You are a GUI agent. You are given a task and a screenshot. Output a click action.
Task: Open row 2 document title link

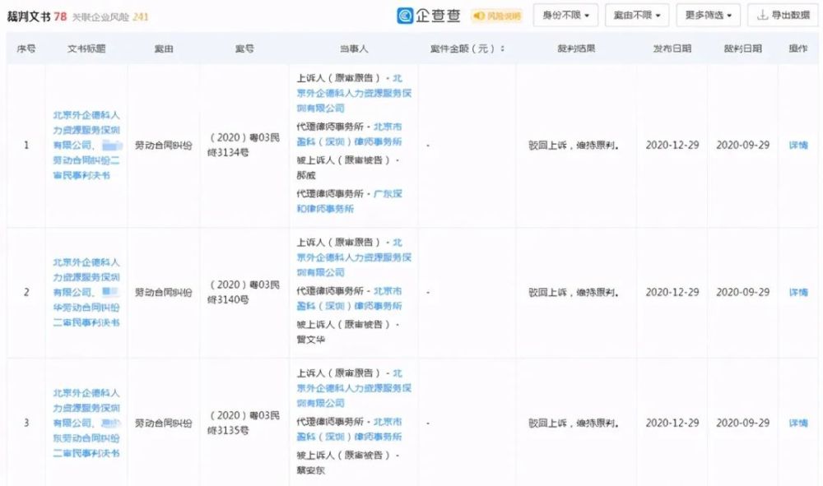pyautogui.click(x=86, y=293)
